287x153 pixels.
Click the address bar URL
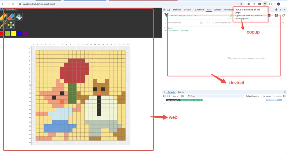click(x=39, y=4)
